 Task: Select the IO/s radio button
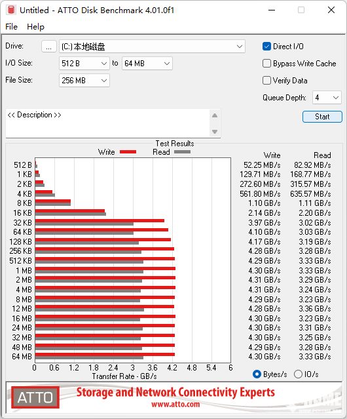[x=298, y=374]
